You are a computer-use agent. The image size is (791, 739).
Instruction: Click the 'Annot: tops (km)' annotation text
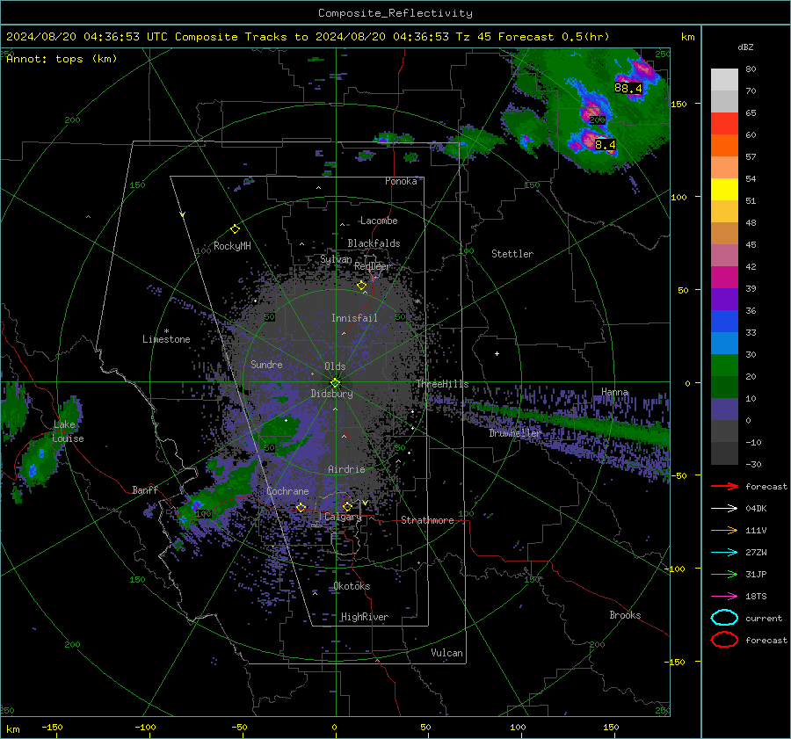pos(62,59)
